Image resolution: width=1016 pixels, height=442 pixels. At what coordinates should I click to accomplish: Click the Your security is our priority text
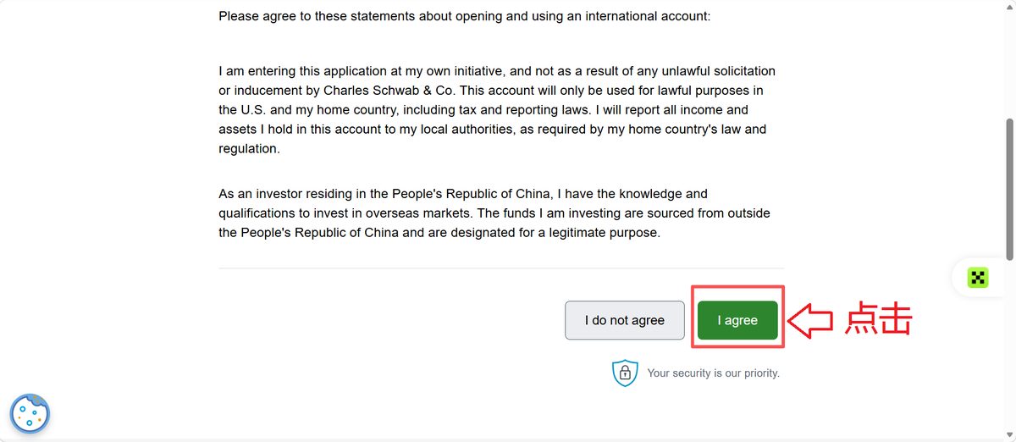[713, 373]
